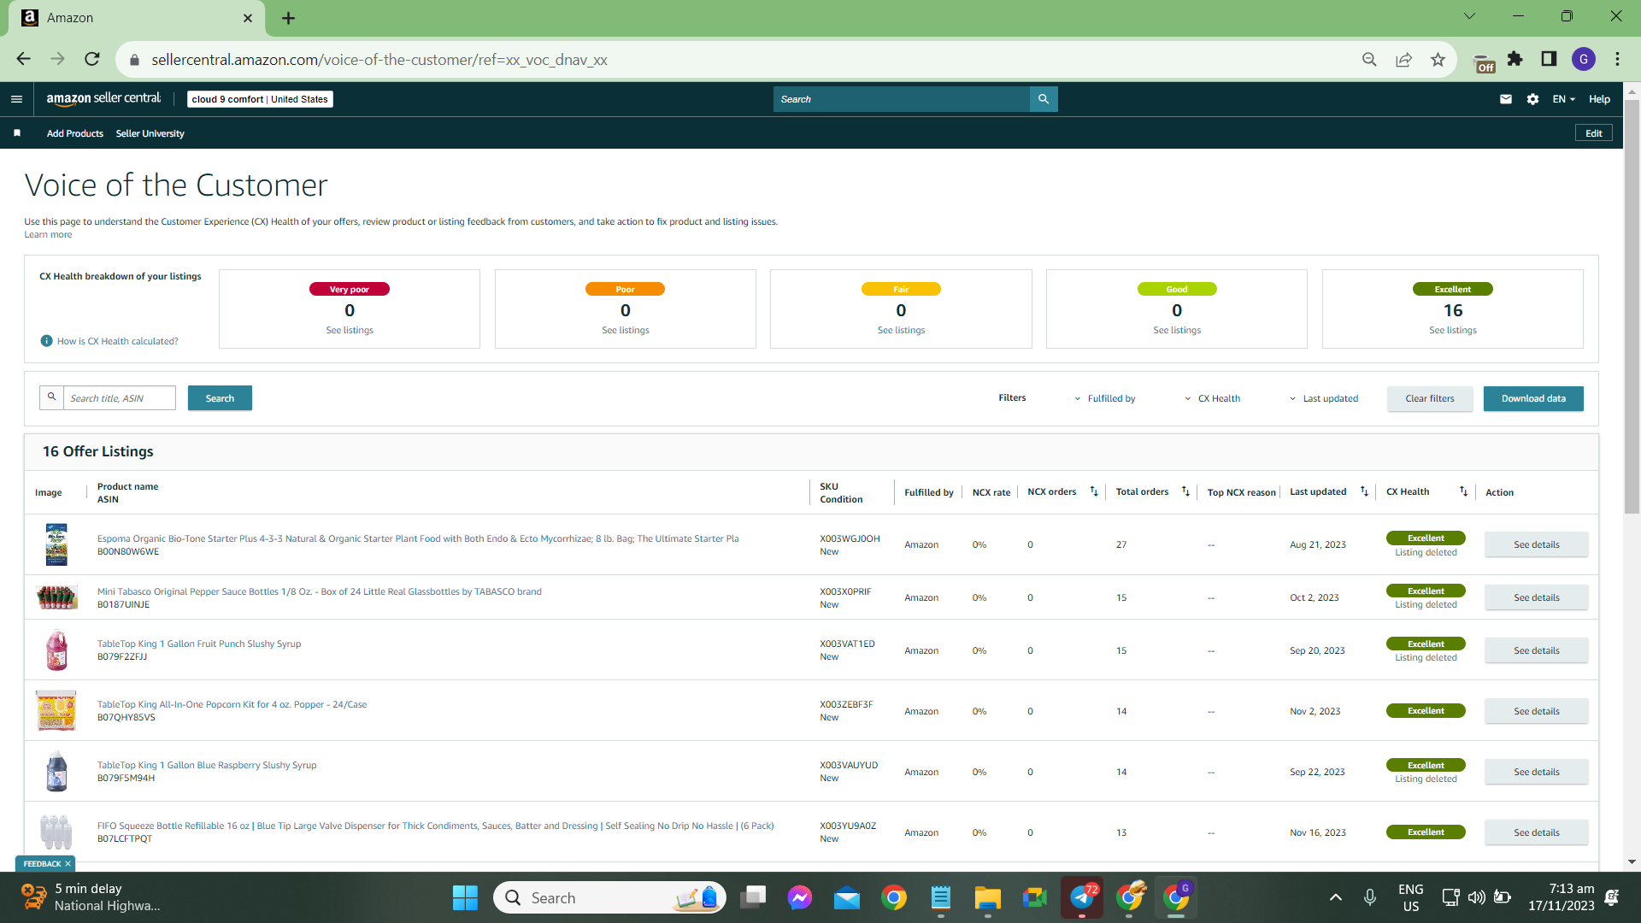Click Popcorn Kit product thumbnail

pos(56,711)
